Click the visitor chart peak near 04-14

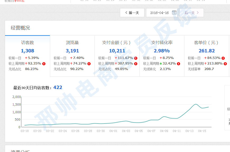[196, 104]
